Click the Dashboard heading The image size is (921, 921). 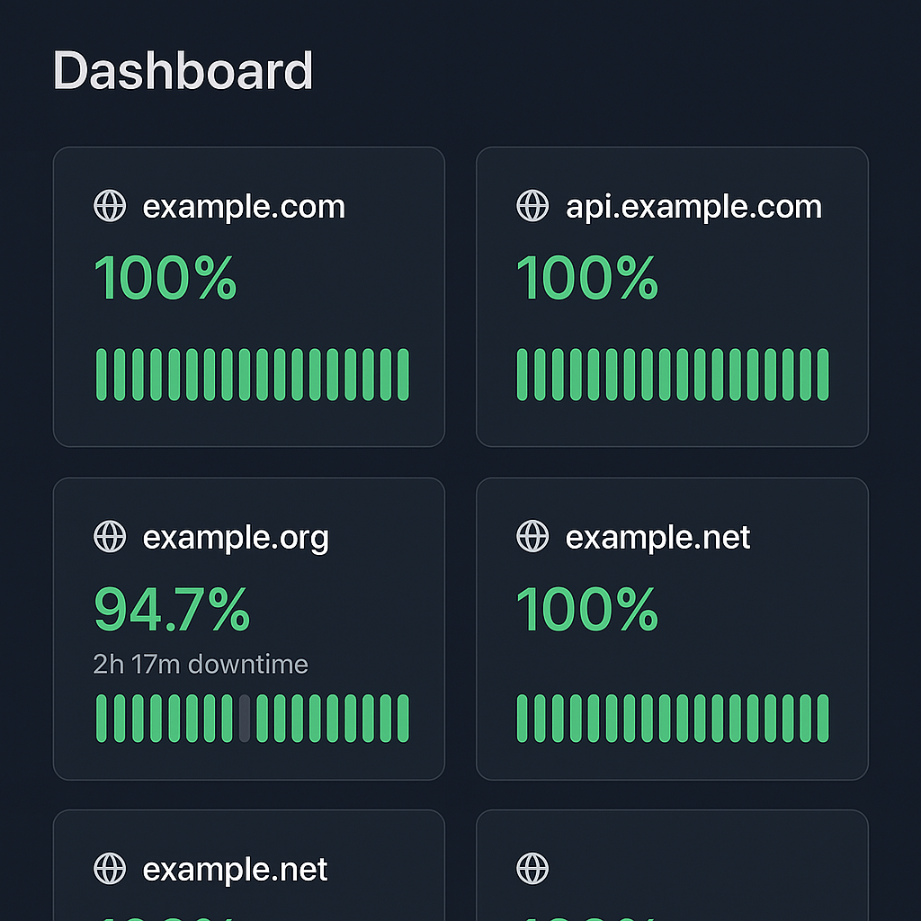[x=183, y=71]
